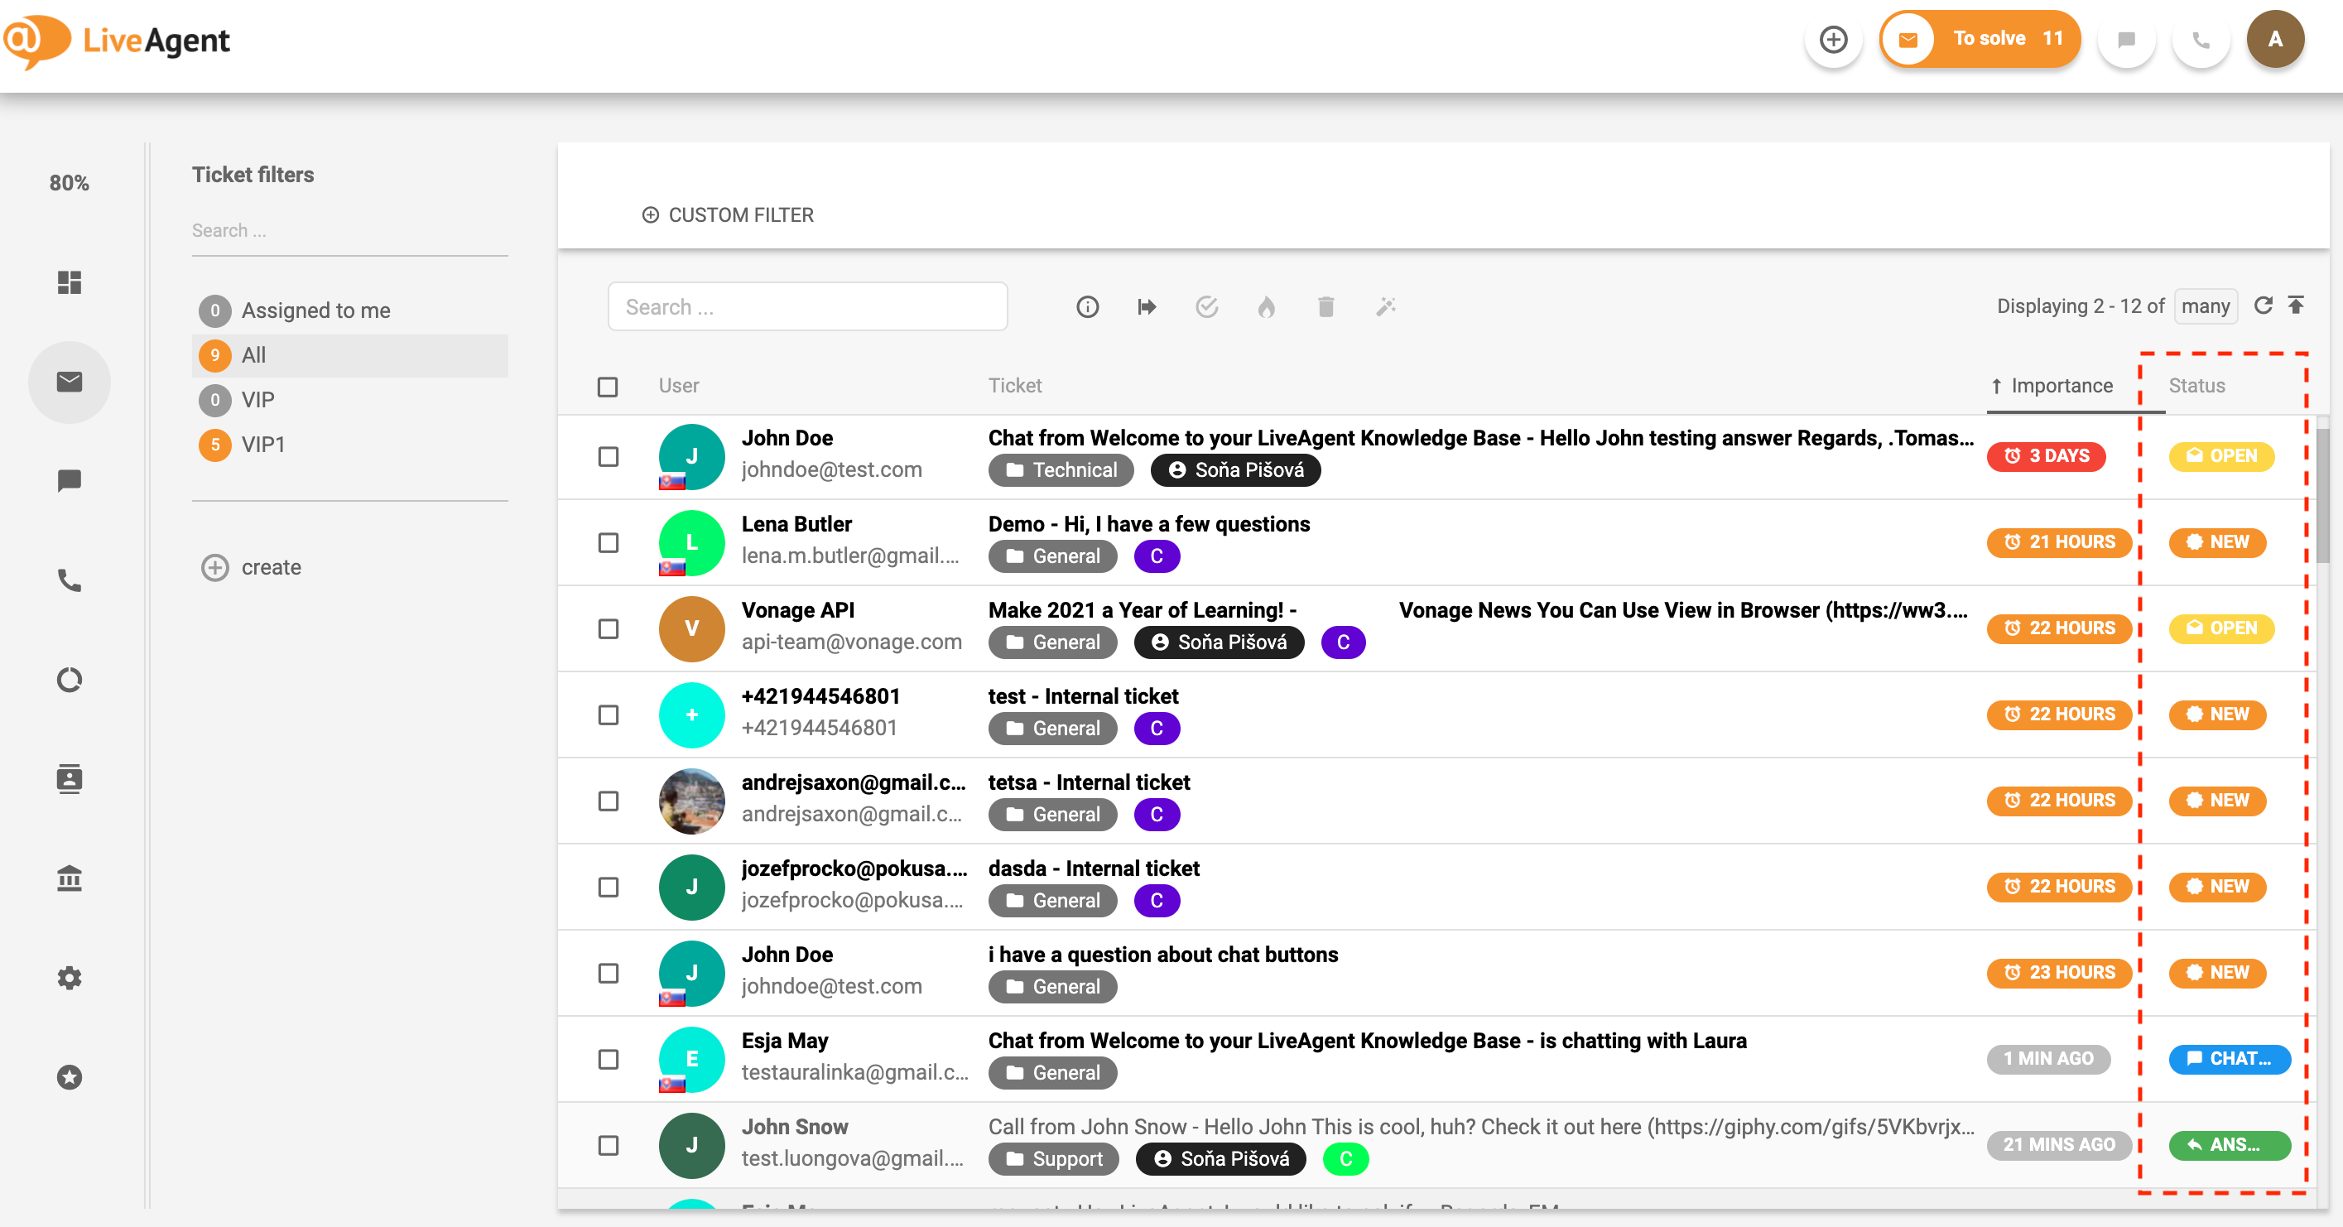Screen dimensions: 2343x1227
Task: Select the All filter
Action: click(x=350, y=356)
